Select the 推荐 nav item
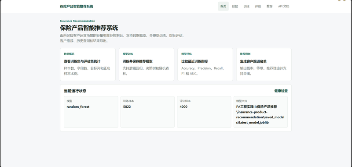 [x=269, y=6]
